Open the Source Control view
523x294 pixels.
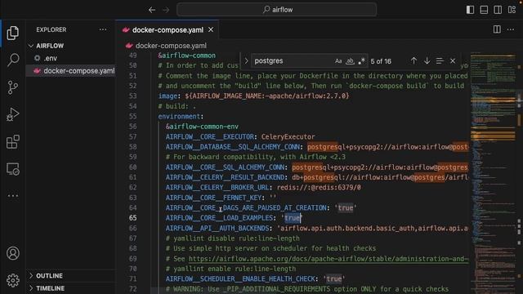coord(13,87)
